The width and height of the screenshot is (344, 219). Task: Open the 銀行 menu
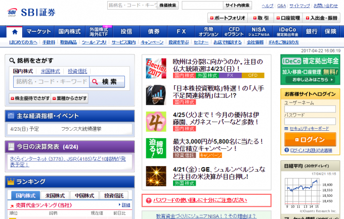pos(312,31)
